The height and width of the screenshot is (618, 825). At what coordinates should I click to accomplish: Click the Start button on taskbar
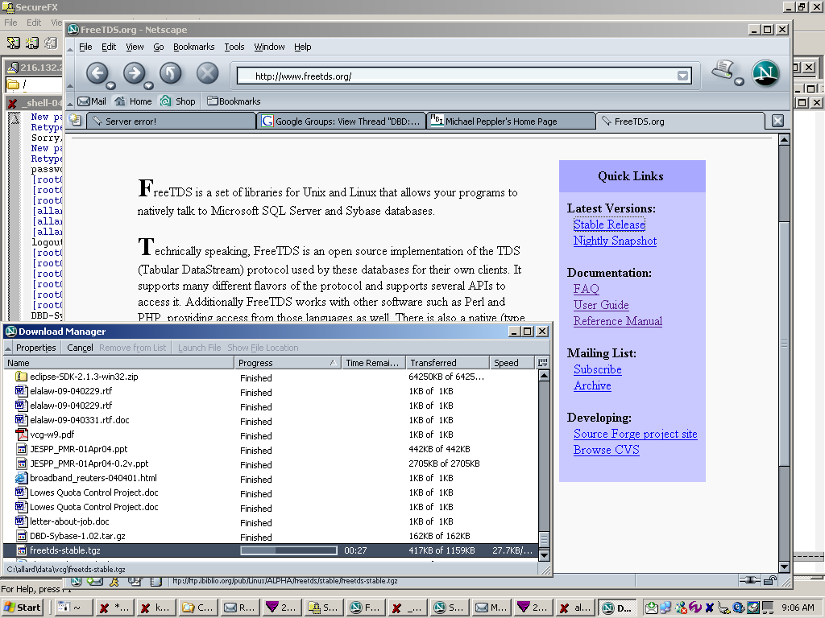point(23,608)
